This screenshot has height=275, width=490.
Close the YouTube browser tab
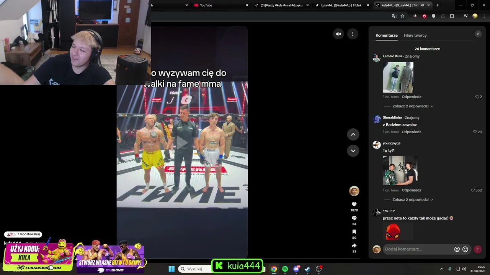tap(247, 5)
